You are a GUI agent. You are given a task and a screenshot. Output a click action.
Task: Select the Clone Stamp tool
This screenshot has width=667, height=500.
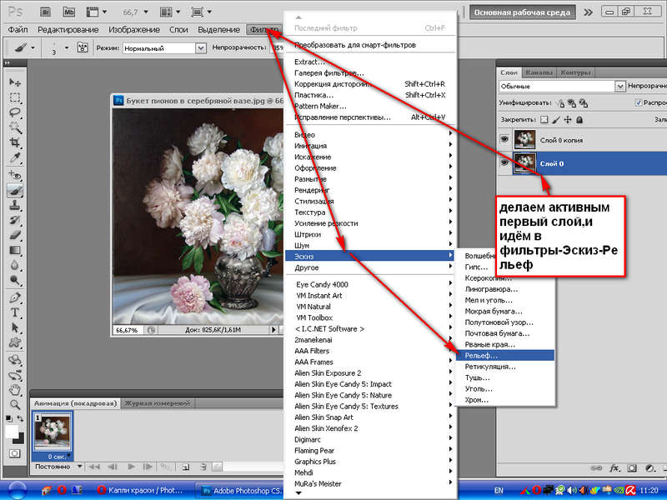15,205
